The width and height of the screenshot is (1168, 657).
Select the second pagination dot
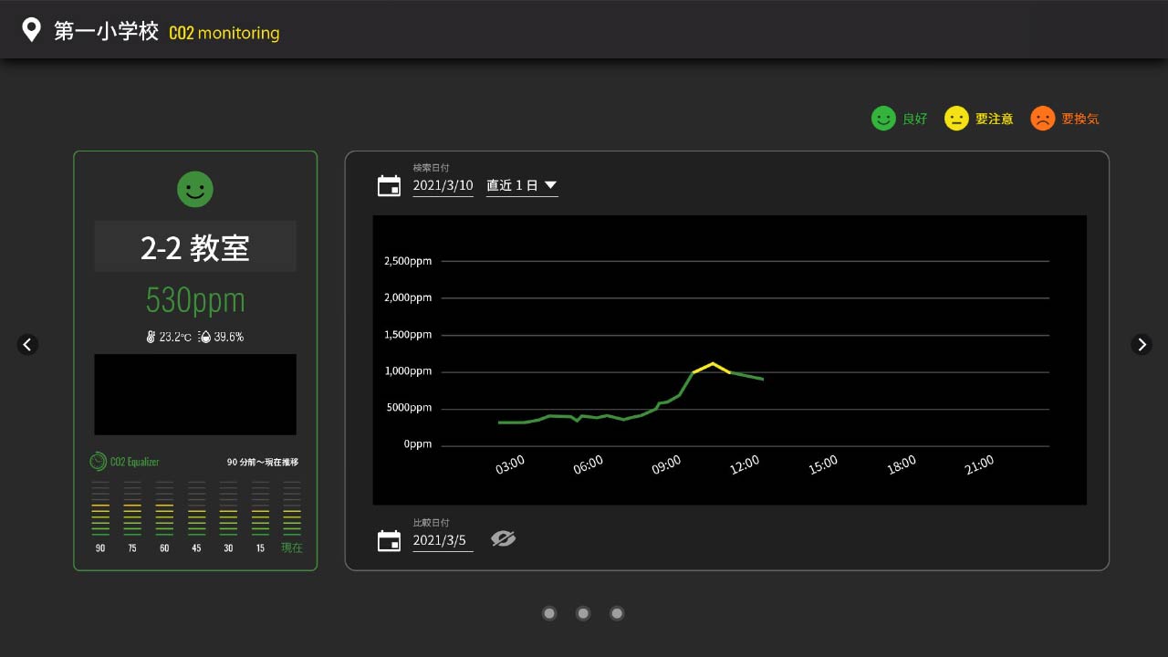pyautogui.click(x=583, y=613)
